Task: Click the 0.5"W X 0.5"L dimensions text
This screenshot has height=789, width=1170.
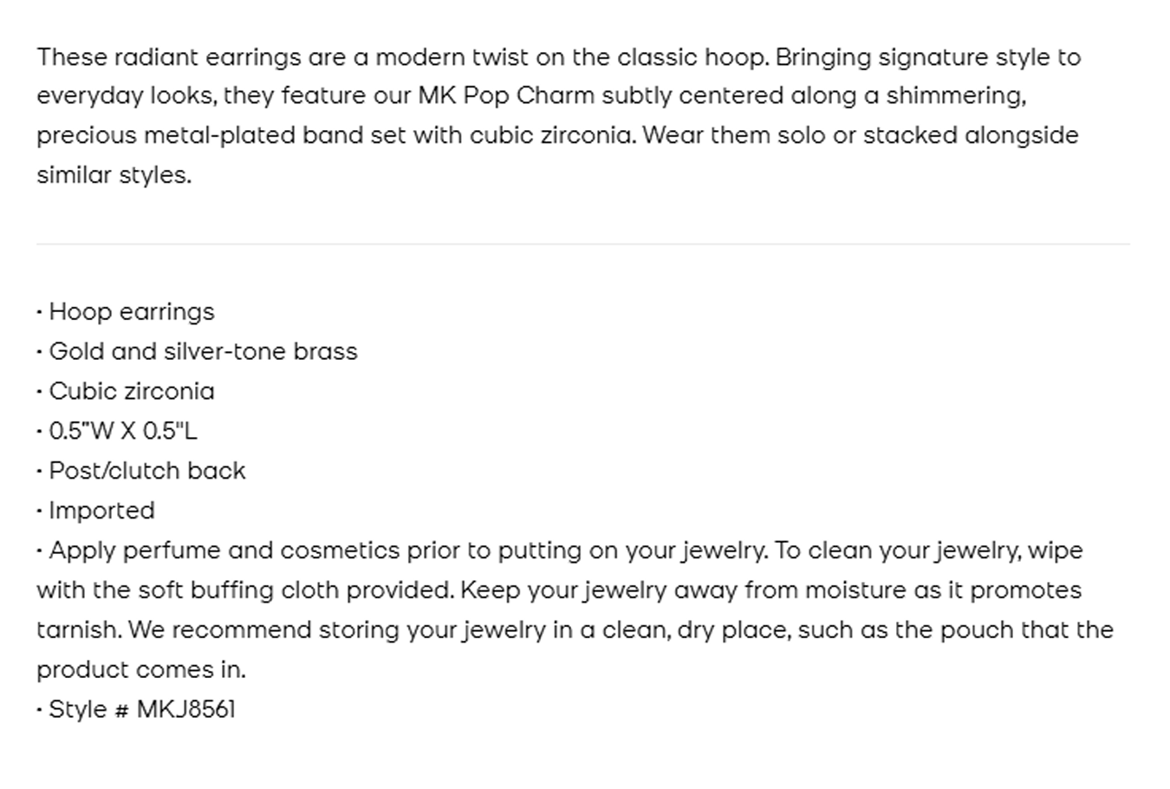Action: tap(122, 431)
